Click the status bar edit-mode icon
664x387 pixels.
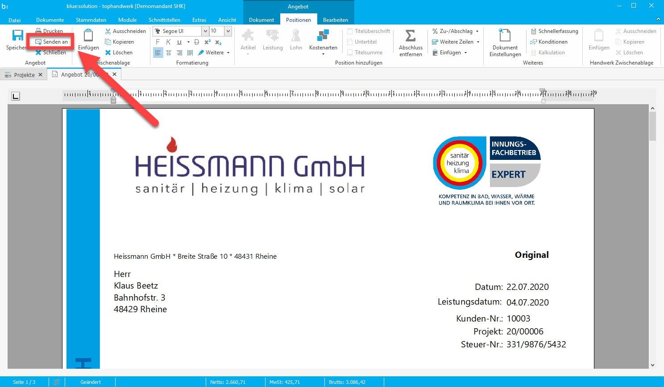click(x=57, y=382)
